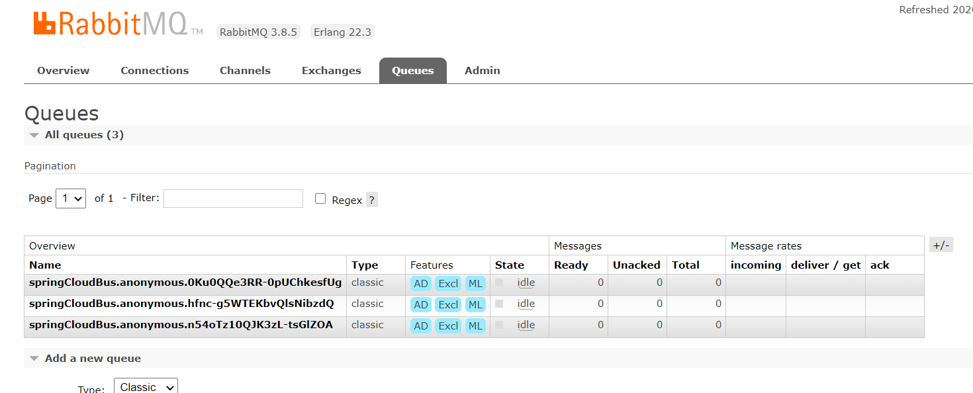This screenshot has width=973, height=393.
Task: Sort by incoming rate column
Action: click(756, 265)
